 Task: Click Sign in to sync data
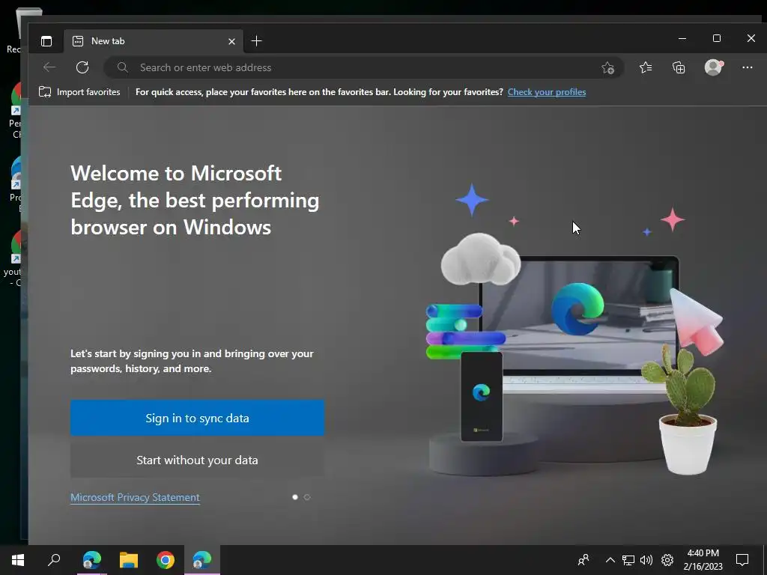tap(197, 418)
